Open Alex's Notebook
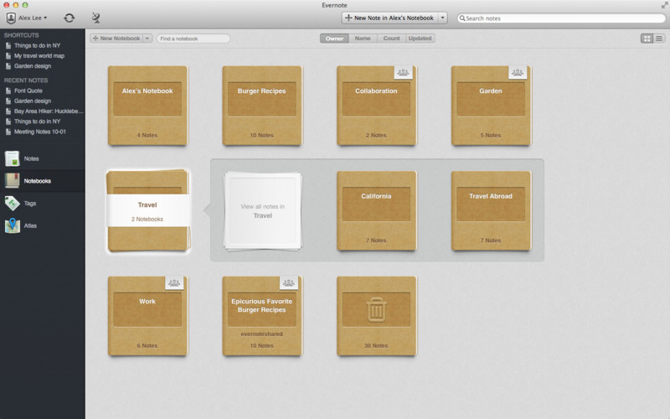This screenshot has height=419, width=670. coord(148,106)
